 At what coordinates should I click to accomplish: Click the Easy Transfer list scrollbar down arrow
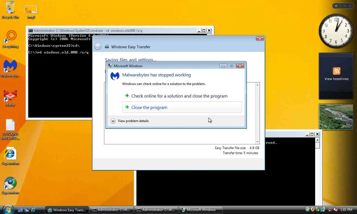point(257,142)
